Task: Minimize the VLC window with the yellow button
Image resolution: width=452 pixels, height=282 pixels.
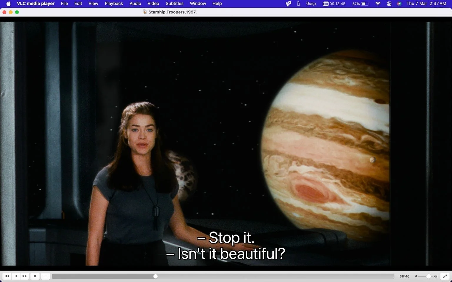Action: [11, 12]
